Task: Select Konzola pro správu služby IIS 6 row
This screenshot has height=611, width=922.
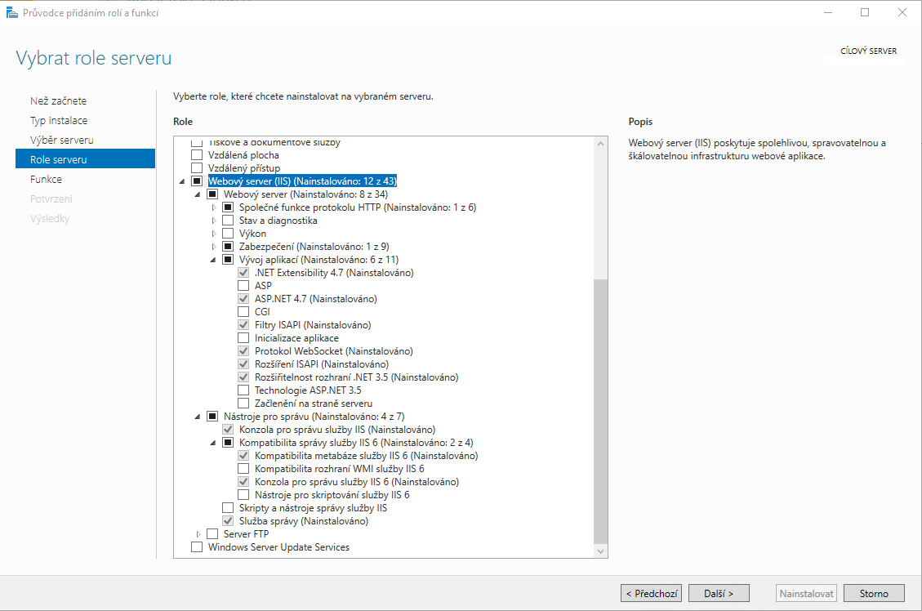Action: (x=357, y=482)
